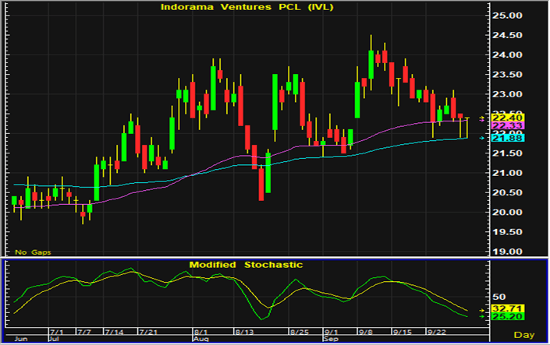
Task: Click the yellow arrow beside the 22.40 tag
Action: click(480, 117)
